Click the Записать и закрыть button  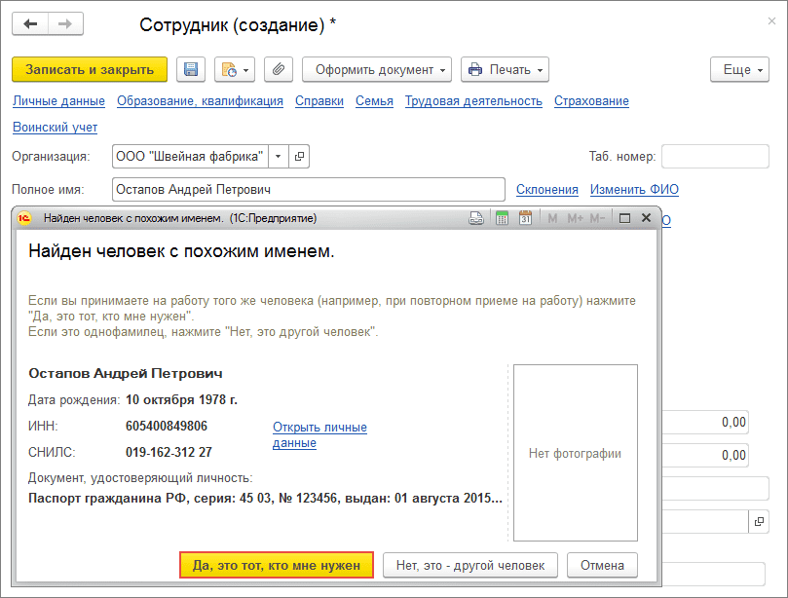click(x=90, y=69)
